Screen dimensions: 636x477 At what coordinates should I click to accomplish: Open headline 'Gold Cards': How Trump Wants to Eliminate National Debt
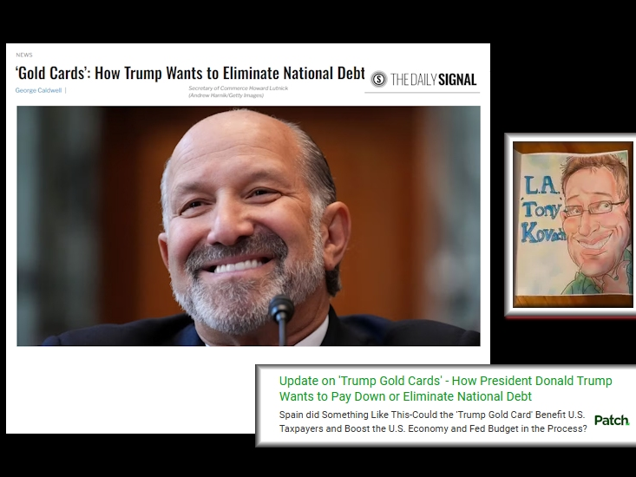pos(190,73)
